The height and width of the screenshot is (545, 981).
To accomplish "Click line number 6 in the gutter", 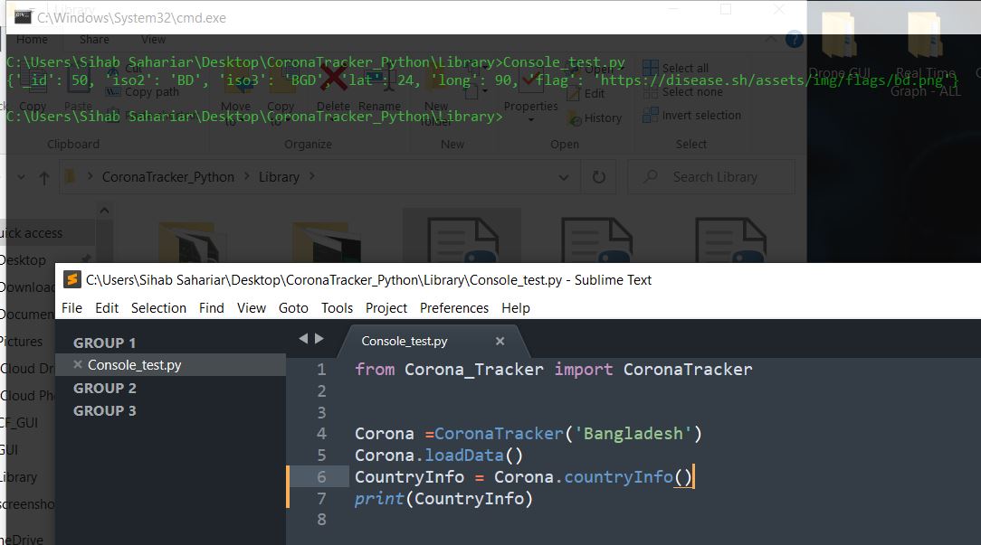I will [321, 477].
